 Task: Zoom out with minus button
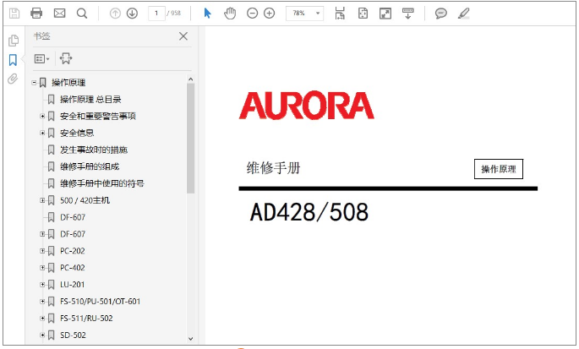coord(252,14)
